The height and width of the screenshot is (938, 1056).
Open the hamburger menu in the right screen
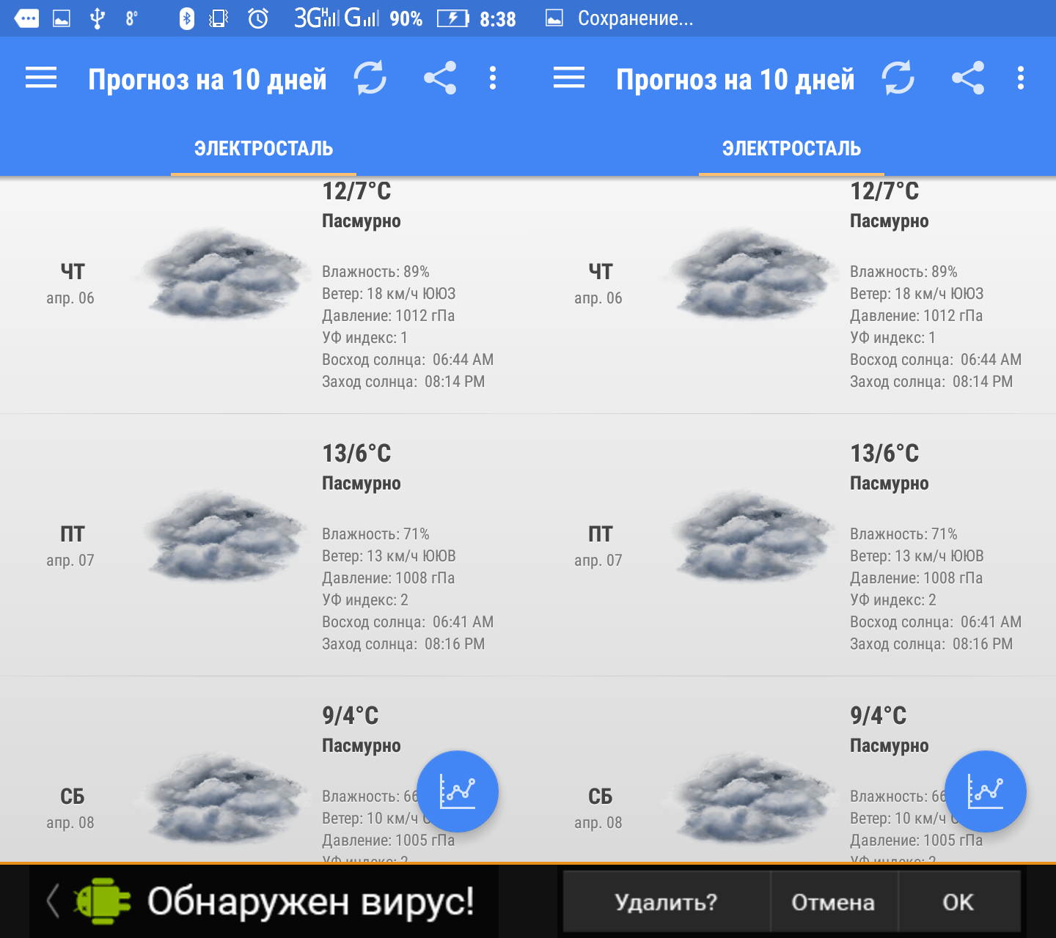(569, 78)
